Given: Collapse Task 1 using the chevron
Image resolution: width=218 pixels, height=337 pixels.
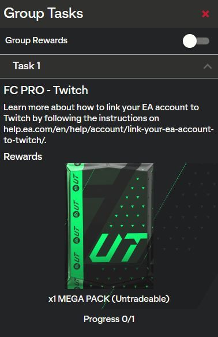Looking at the screenshot, I should click(x=207, y=66).
